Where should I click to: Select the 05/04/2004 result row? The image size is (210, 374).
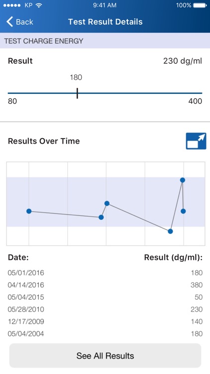(x=105, y=334)
